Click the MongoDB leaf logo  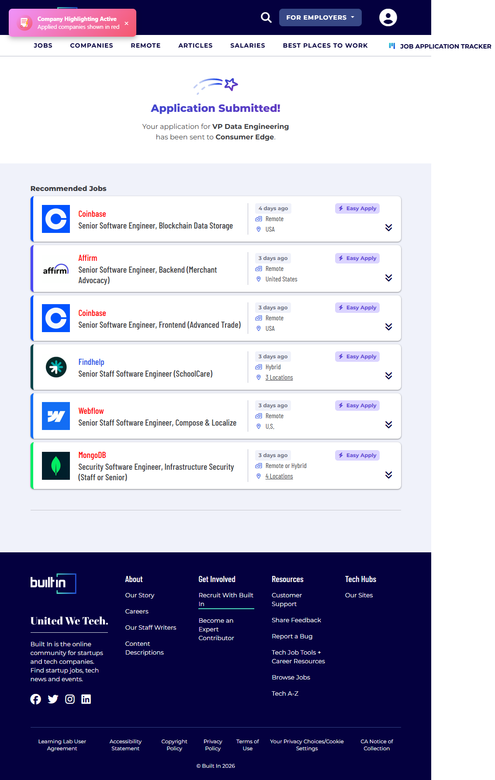coord(56,466)
